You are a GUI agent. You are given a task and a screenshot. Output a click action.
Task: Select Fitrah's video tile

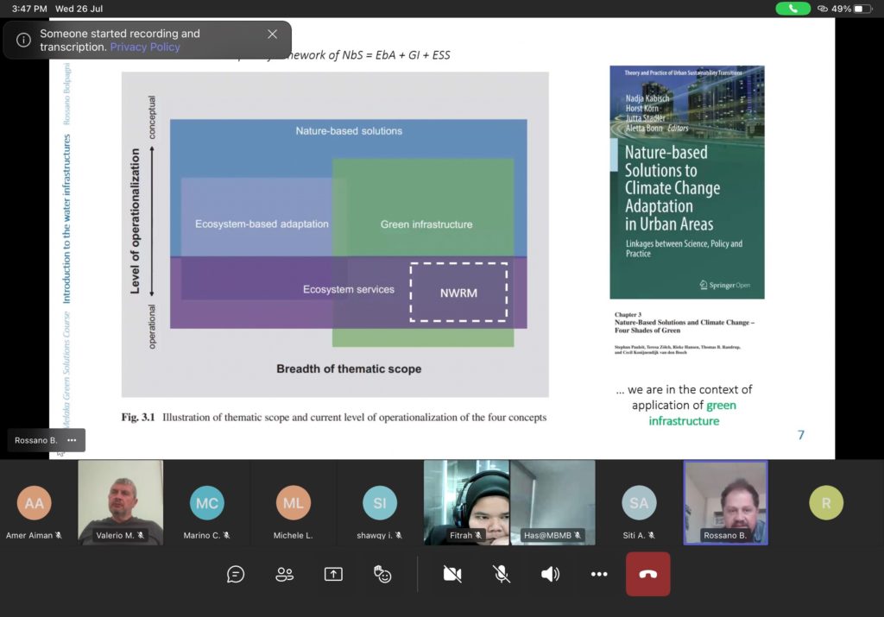click(466, 502)
